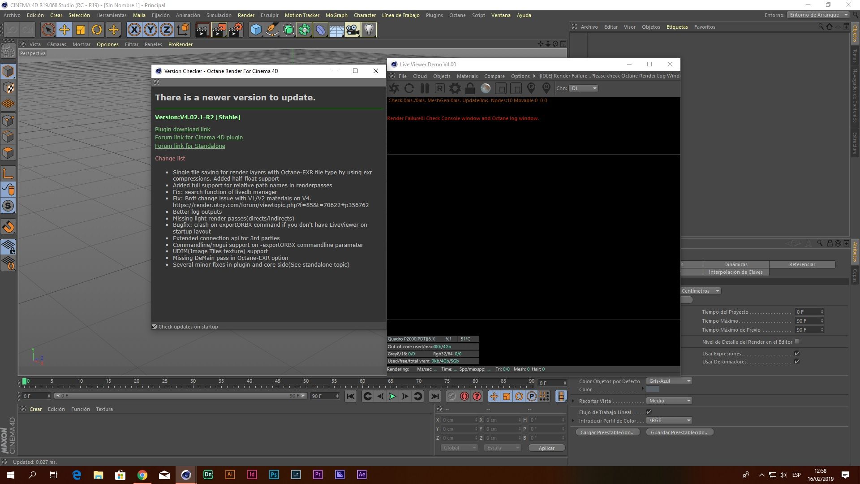Click the focus picker pin icon
Image resolution: width=860 pixels, height=484 pixels.
531,88
